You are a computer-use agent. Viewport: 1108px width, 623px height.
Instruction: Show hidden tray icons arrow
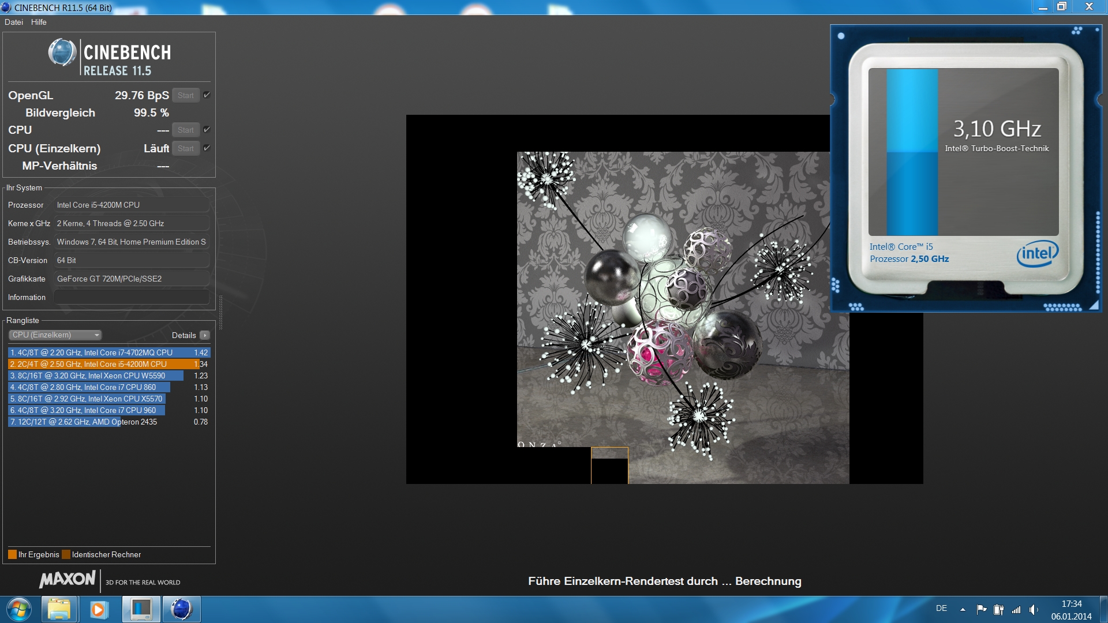963,609
